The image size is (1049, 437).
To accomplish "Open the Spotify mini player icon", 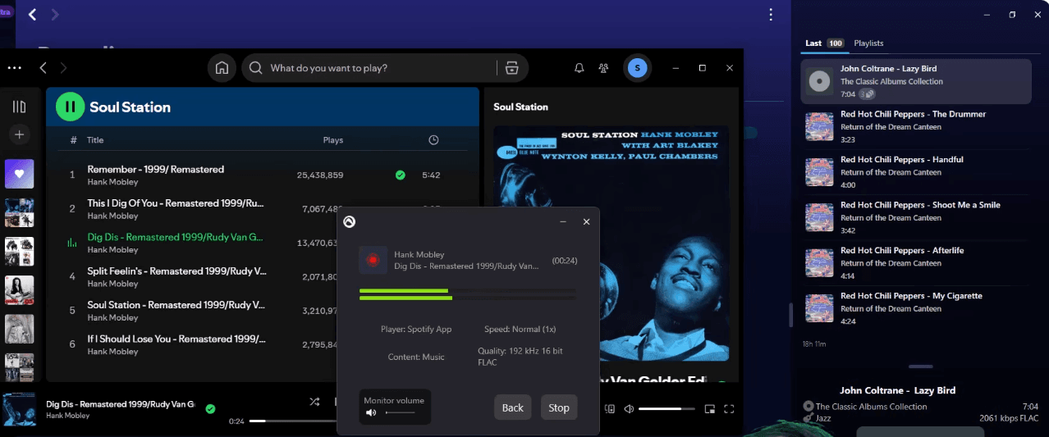I will [709, 408].
